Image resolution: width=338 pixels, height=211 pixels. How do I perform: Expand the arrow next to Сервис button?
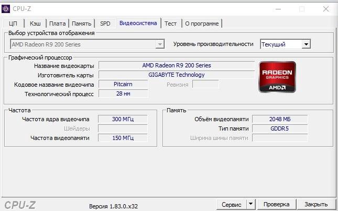click(x=250, y=204)
